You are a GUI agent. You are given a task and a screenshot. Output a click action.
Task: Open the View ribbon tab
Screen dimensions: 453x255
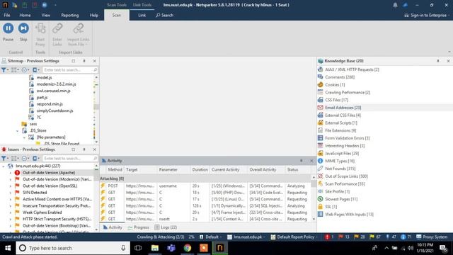coord(45,16)
